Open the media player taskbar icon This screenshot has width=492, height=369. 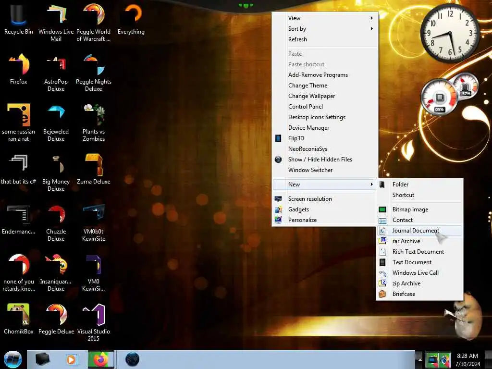click(x=71, y=359)
